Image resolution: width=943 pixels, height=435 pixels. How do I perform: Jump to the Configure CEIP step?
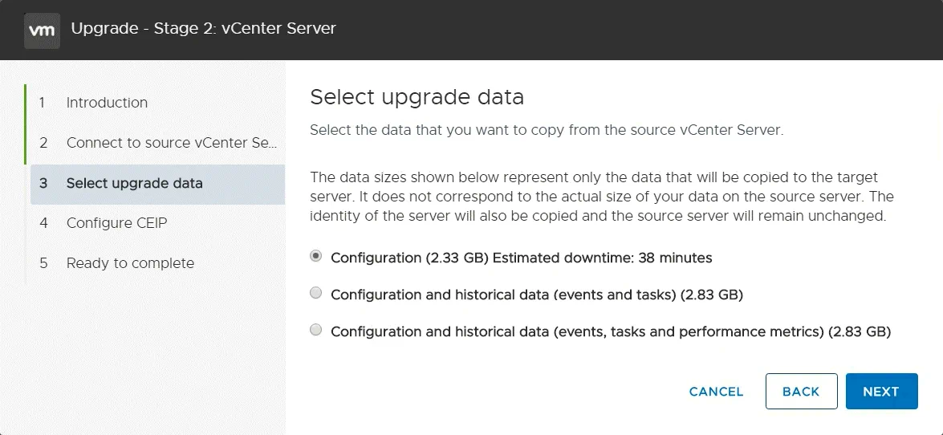point(116,223)
